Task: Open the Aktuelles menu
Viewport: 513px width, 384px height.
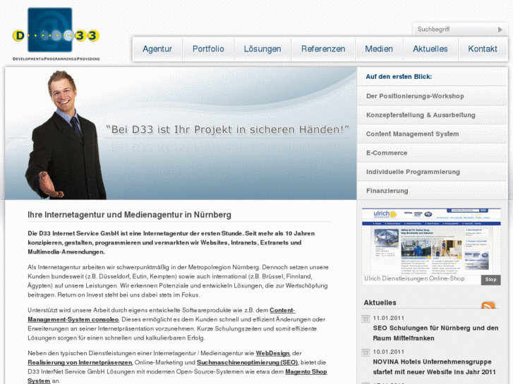Action: (x=430, y=49)
